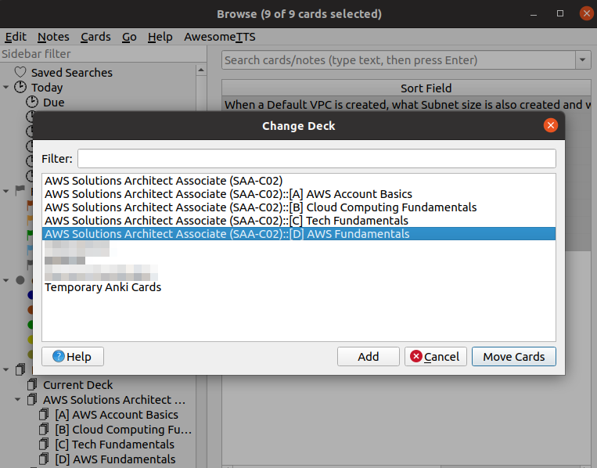Collapse the Card State section arrow

coord(5,280)
